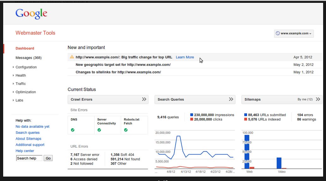Click the Learn More link

185,57
